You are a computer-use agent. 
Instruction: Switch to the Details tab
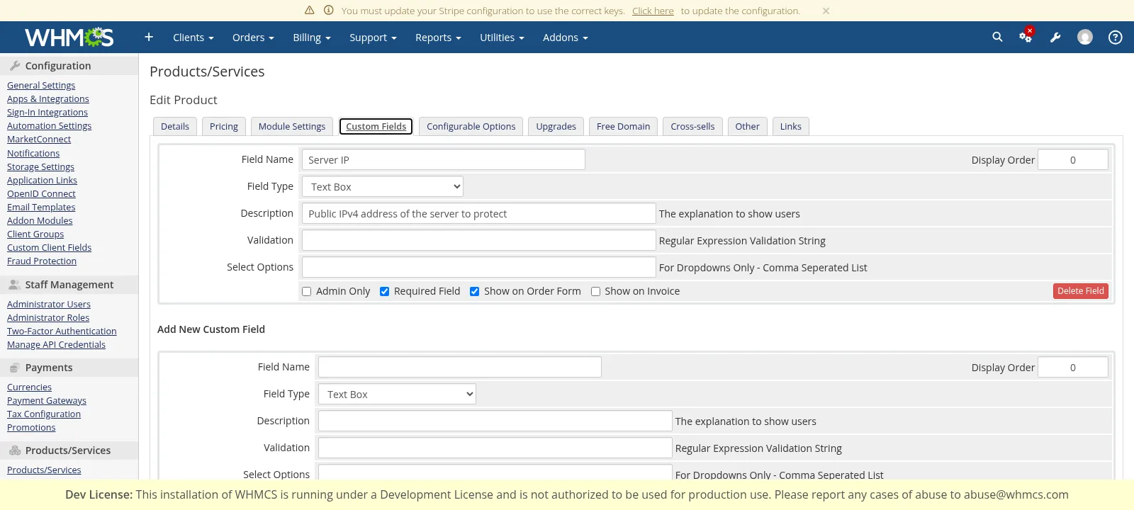[175, 126]
